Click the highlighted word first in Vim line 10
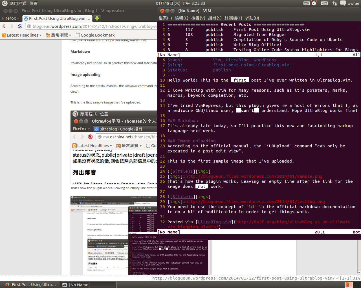 tap(240, 80)
